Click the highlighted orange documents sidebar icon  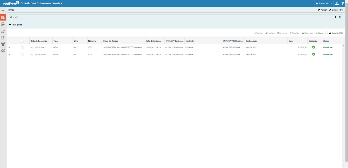click(3, 18)
